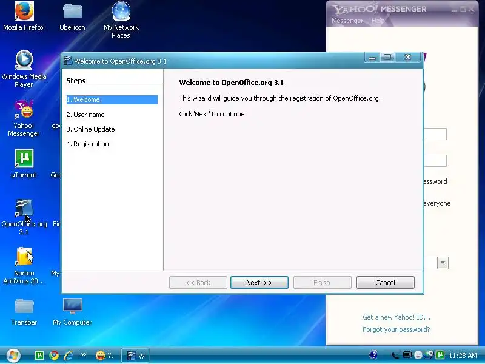Open the My Computer desktop icon
This screenshot has width=485, height=364.
72,312
